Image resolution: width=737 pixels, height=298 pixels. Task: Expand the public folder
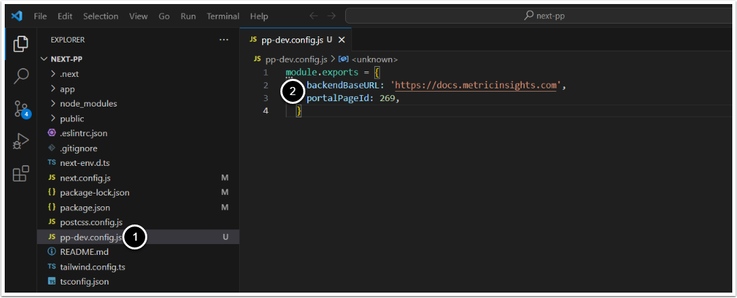click(72, 118)
